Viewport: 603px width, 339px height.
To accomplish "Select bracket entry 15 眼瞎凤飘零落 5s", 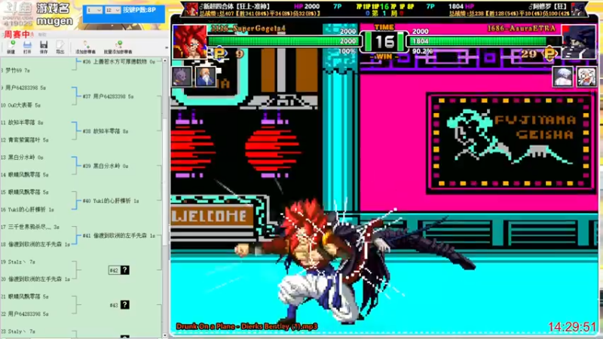I will pos(25,192).
